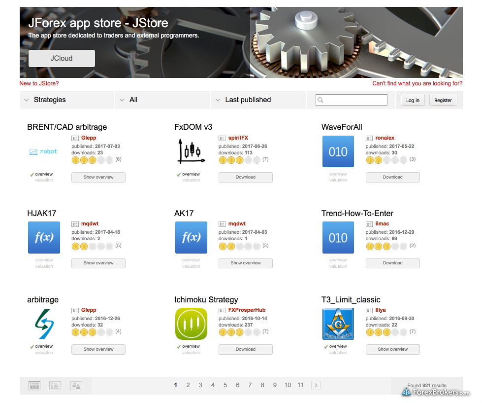Viewport: 482px width, 403px height.
Task: Click the downloads: 237 text
Action: click(x=235, y=325)
